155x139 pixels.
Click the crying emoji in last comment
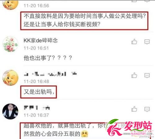click(x=85, y=134)
